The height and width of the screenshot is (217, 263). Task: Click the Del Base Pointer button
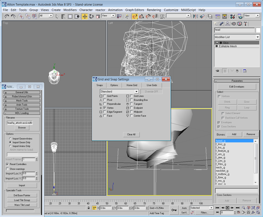[x=22, y=195]
